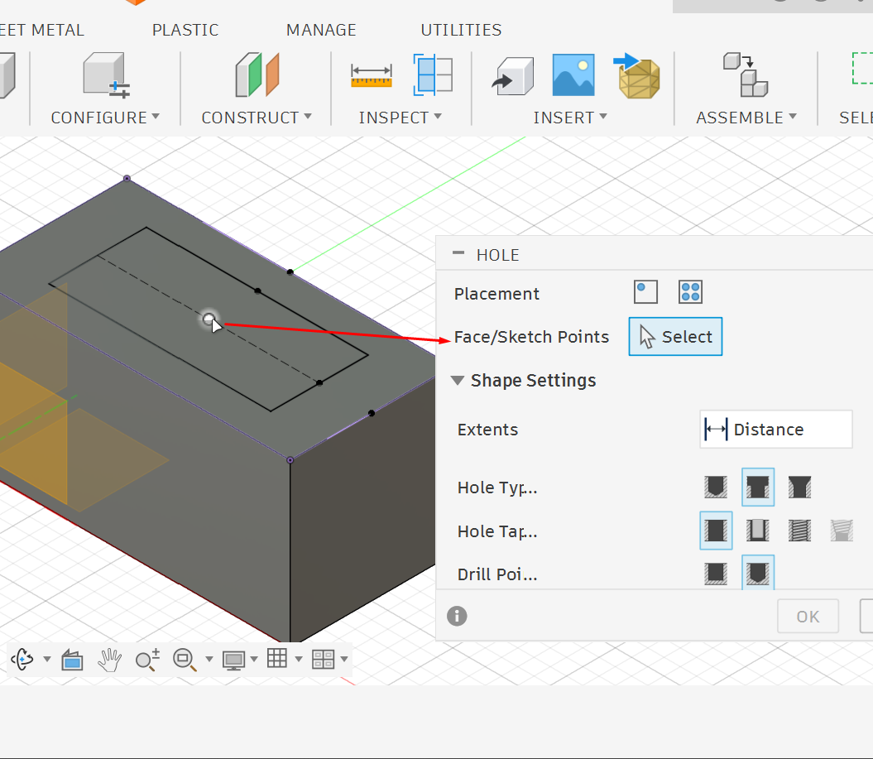The width and height of the screenshot is (873, 759).
Task: Select the Taper Tapped hole tap type
Action: click(842, 531)
